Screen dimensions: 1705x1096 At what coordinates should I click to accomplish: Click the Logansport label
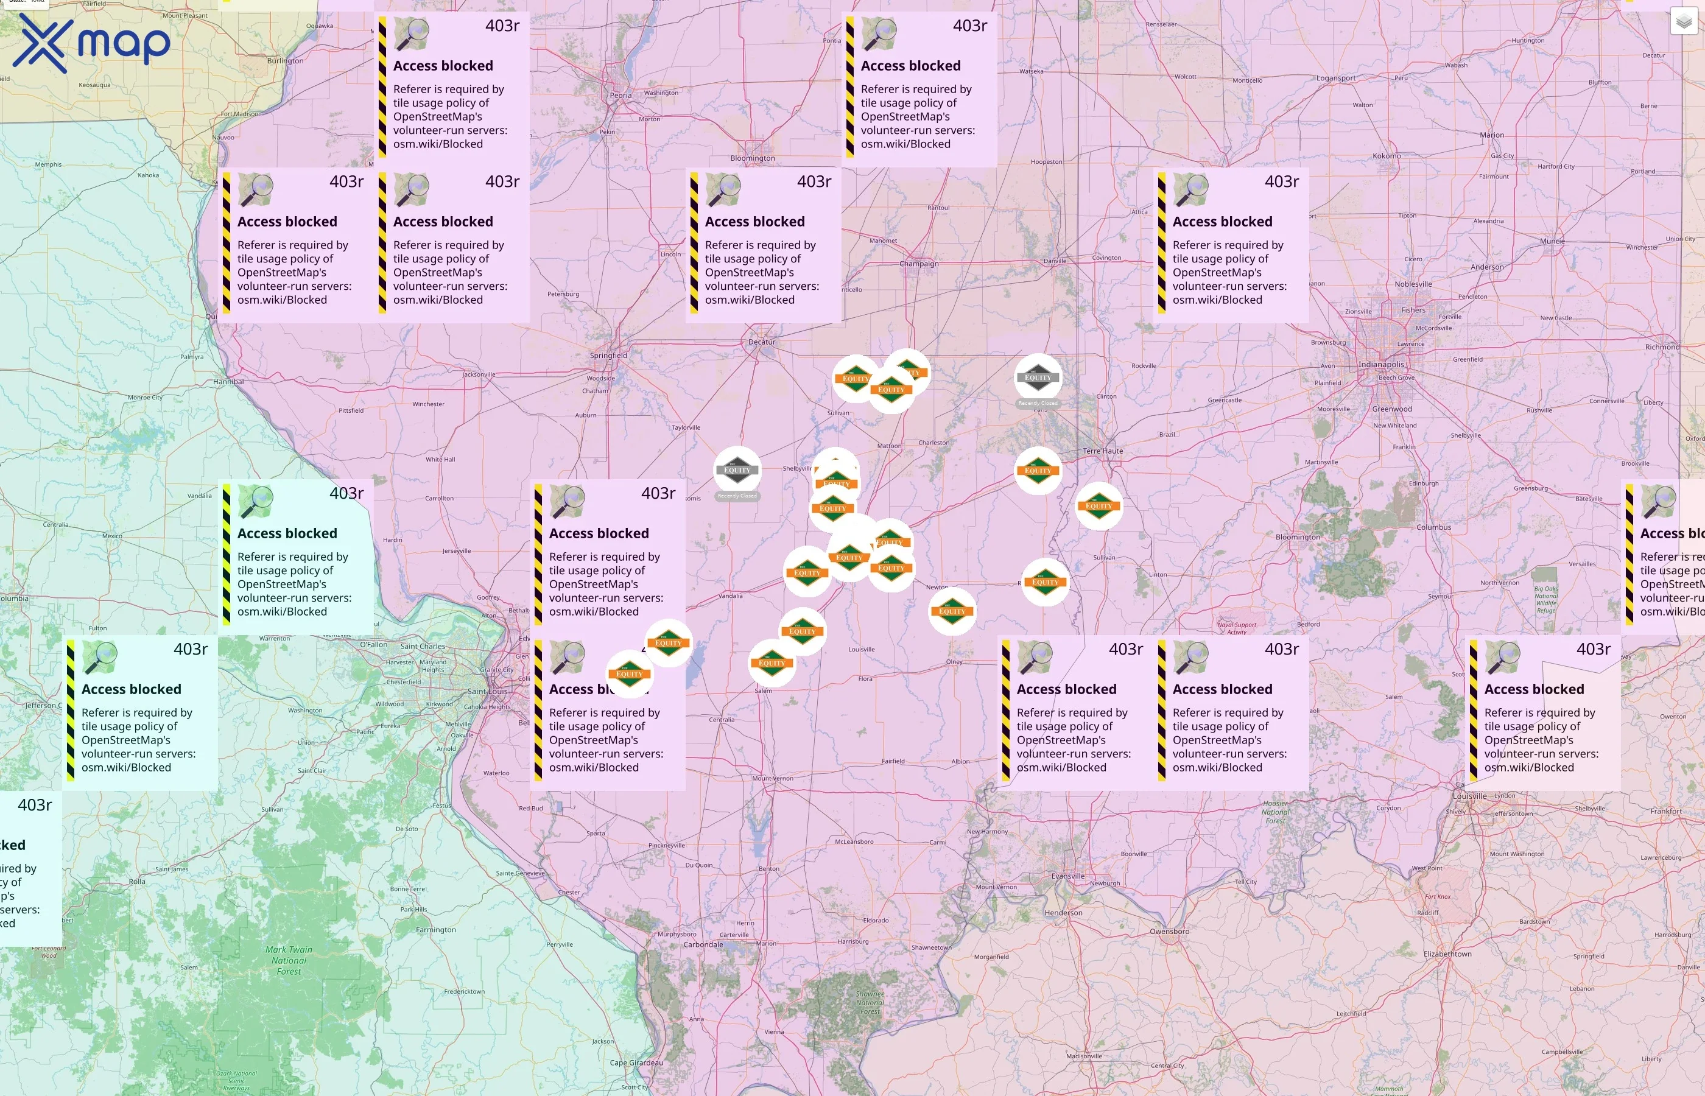click(x=1335, y=79)
